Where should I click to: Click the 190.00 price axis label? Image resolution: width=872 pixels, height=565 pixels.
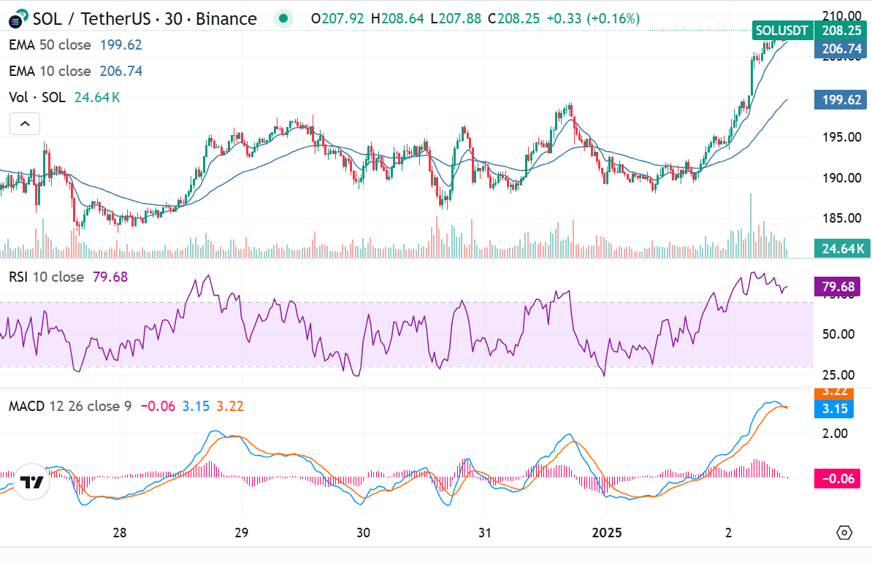(x=841, y=178)
